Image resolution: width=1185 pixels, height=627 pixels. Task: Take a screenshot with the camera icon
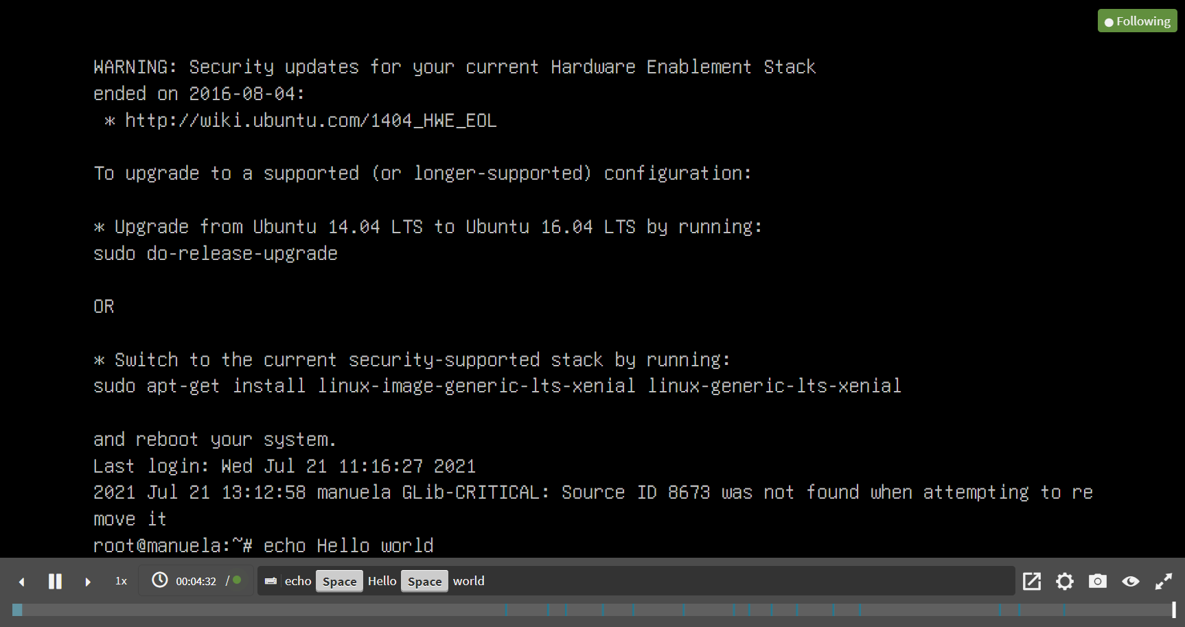1098,581
